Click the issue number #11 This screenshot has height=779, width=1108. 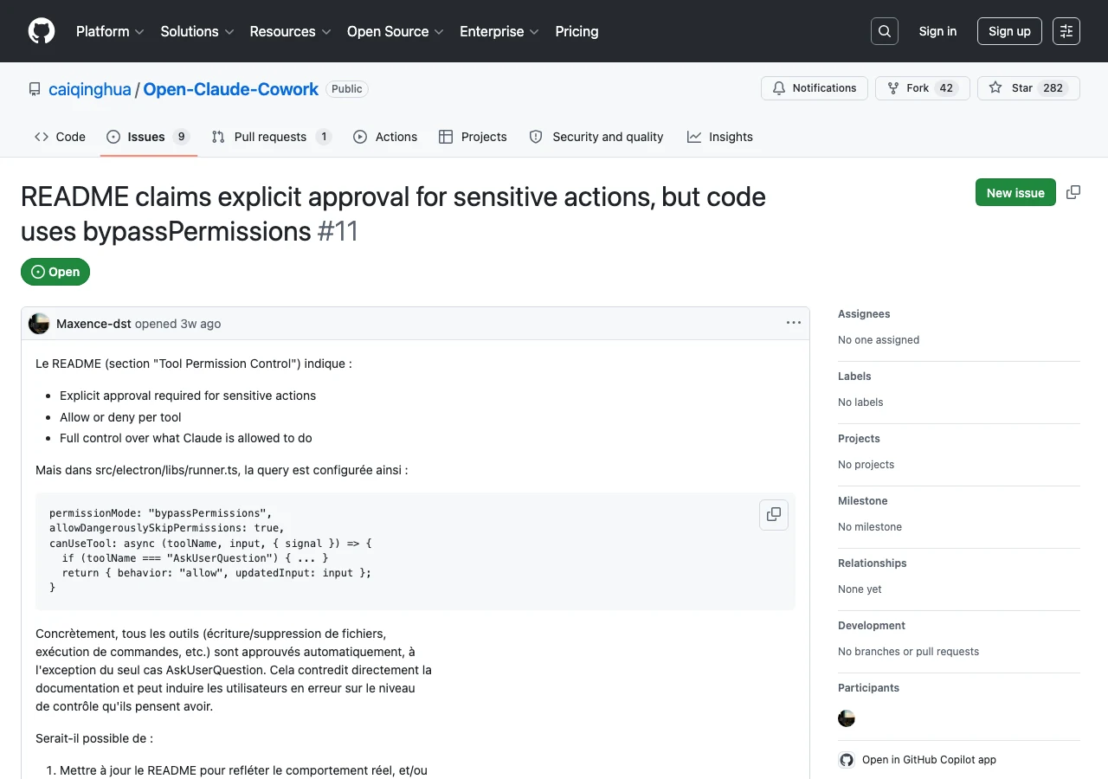[338, 231]
